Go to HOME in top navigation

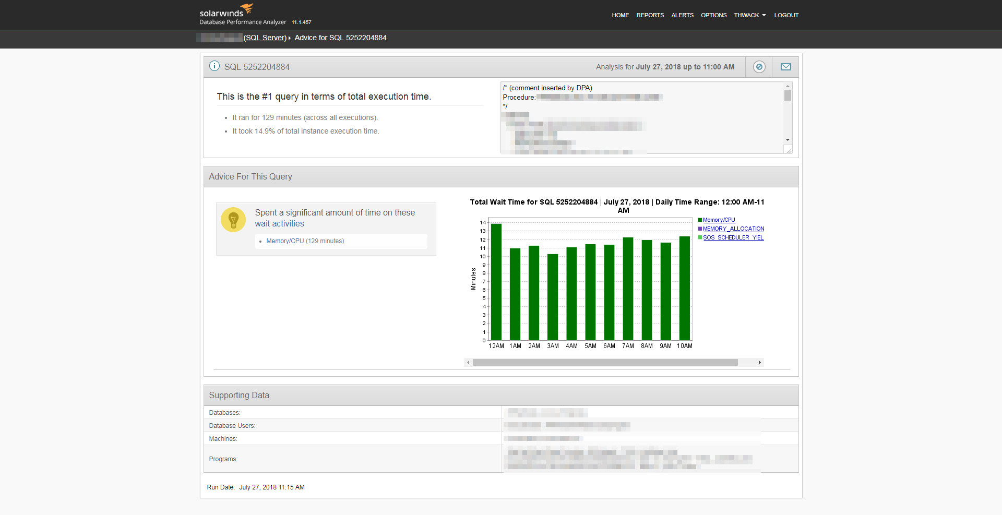pyautogui.click(x=620, y=15)
